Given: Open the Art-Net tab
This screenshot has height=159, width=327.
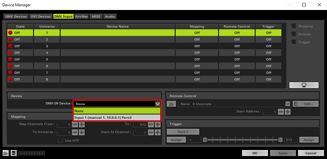Looking at the screenshot, I should pyautogui.click(x=82, y=16).
